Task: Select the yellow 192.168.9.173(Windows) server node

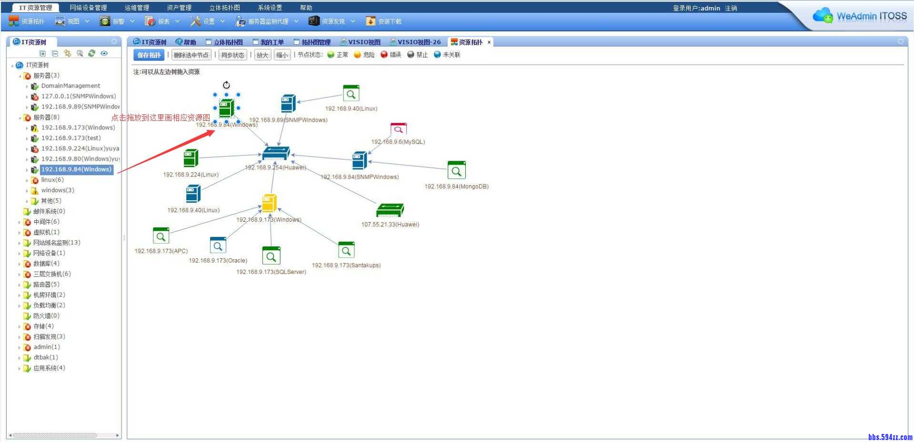Action: [x=269, y=203]
